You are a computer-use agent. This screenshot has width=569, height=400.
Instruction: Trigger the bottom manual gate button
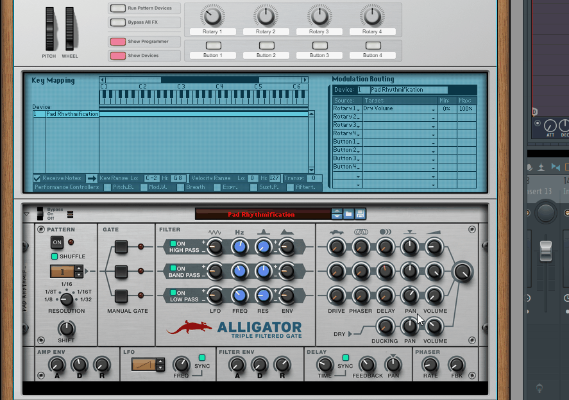[121, 296]
